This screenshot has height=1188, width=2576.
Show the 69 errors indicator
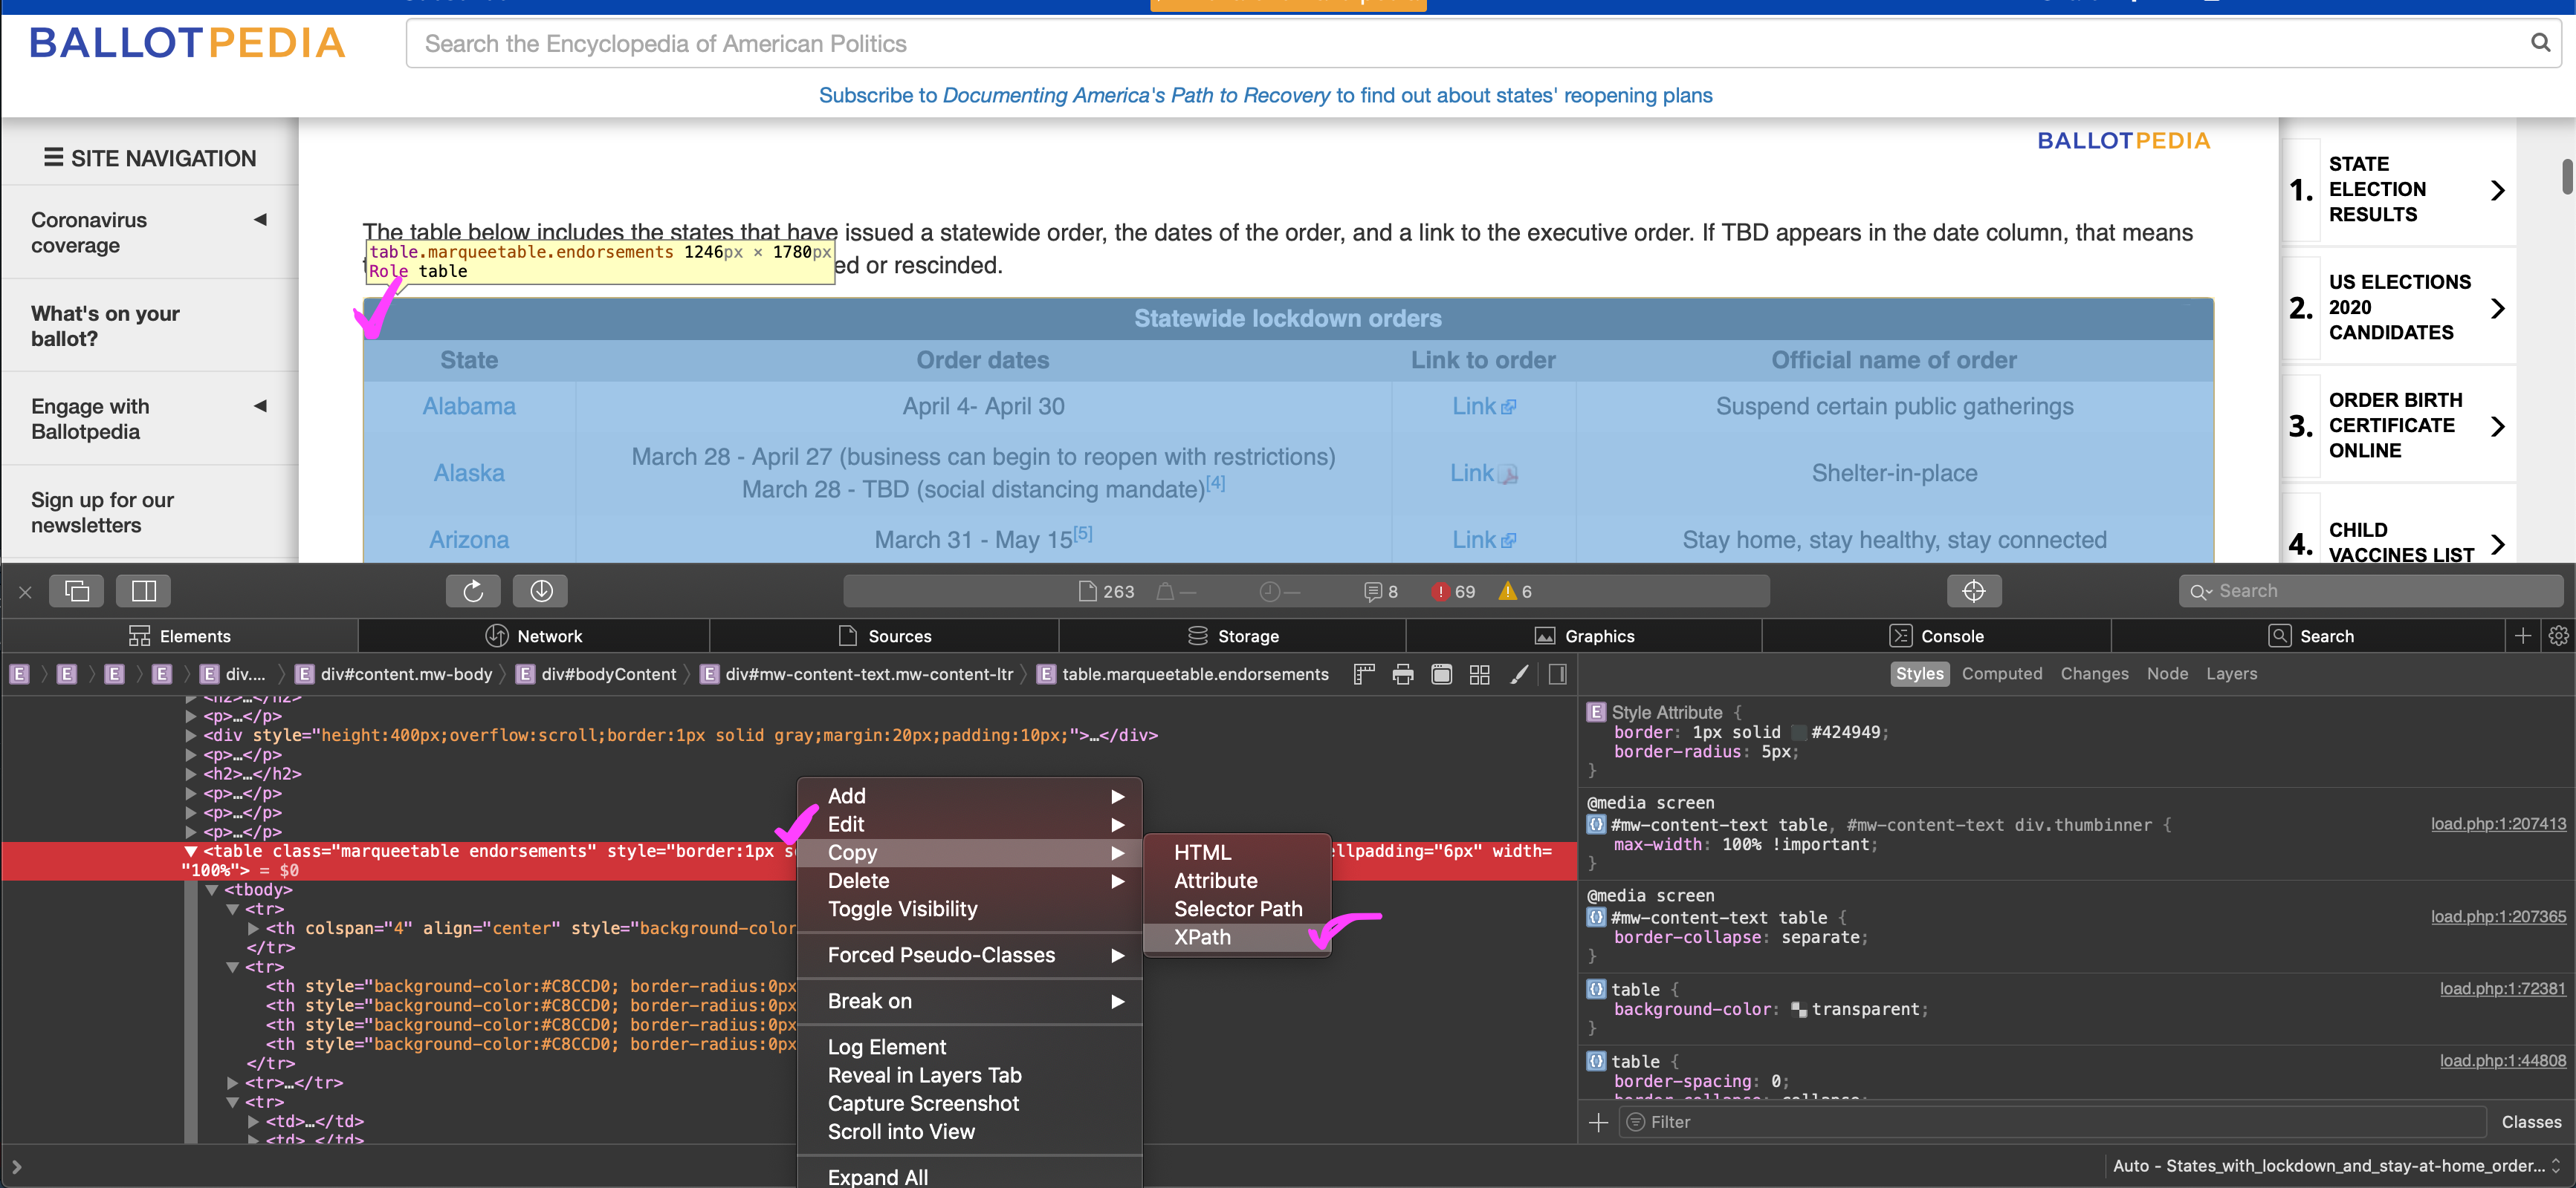pyautogui.click(x=1453, y=592)
